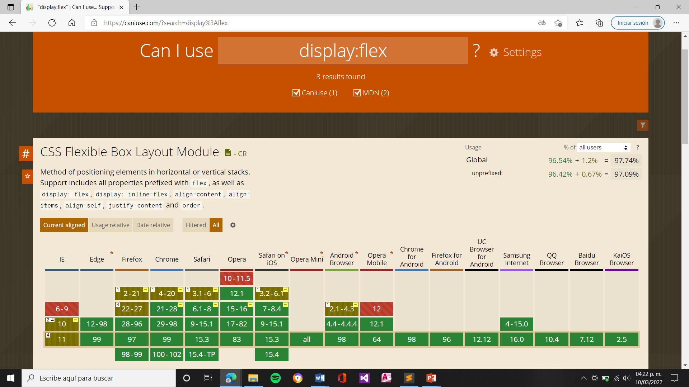689x387 pixels.
Task: Click the Windows search box
Action: (99, 378)
